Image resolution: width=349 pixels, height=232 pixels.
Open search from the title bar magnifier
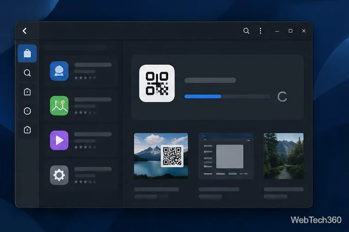(x=246, y=31)
